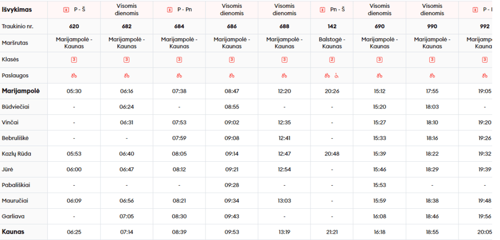This screenshot has width=500, height=240.
Task: Click class 3 icon for train 620
Action: tap(74, 60)
